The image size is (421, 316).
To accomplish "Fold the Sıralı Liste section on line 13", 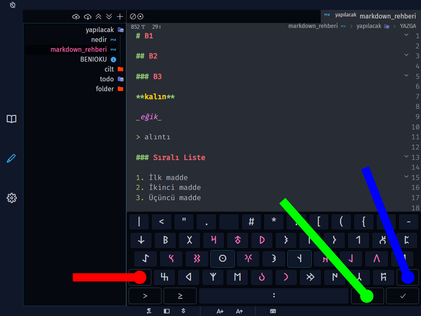I will point(406,156).
